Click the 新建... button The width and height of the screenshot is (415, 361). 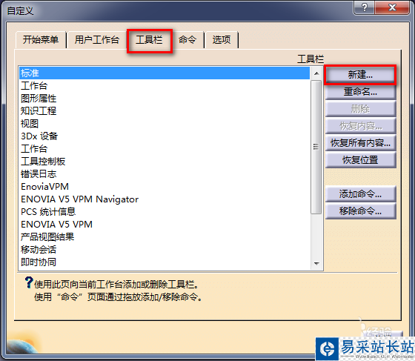(360, 75)
